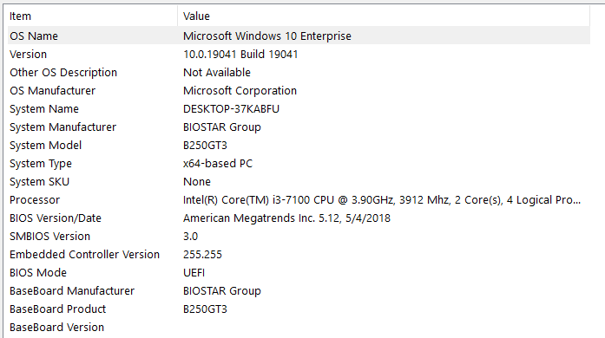Click the Value column header
This screenshot has width=605, height=338.
coord(384,16)
